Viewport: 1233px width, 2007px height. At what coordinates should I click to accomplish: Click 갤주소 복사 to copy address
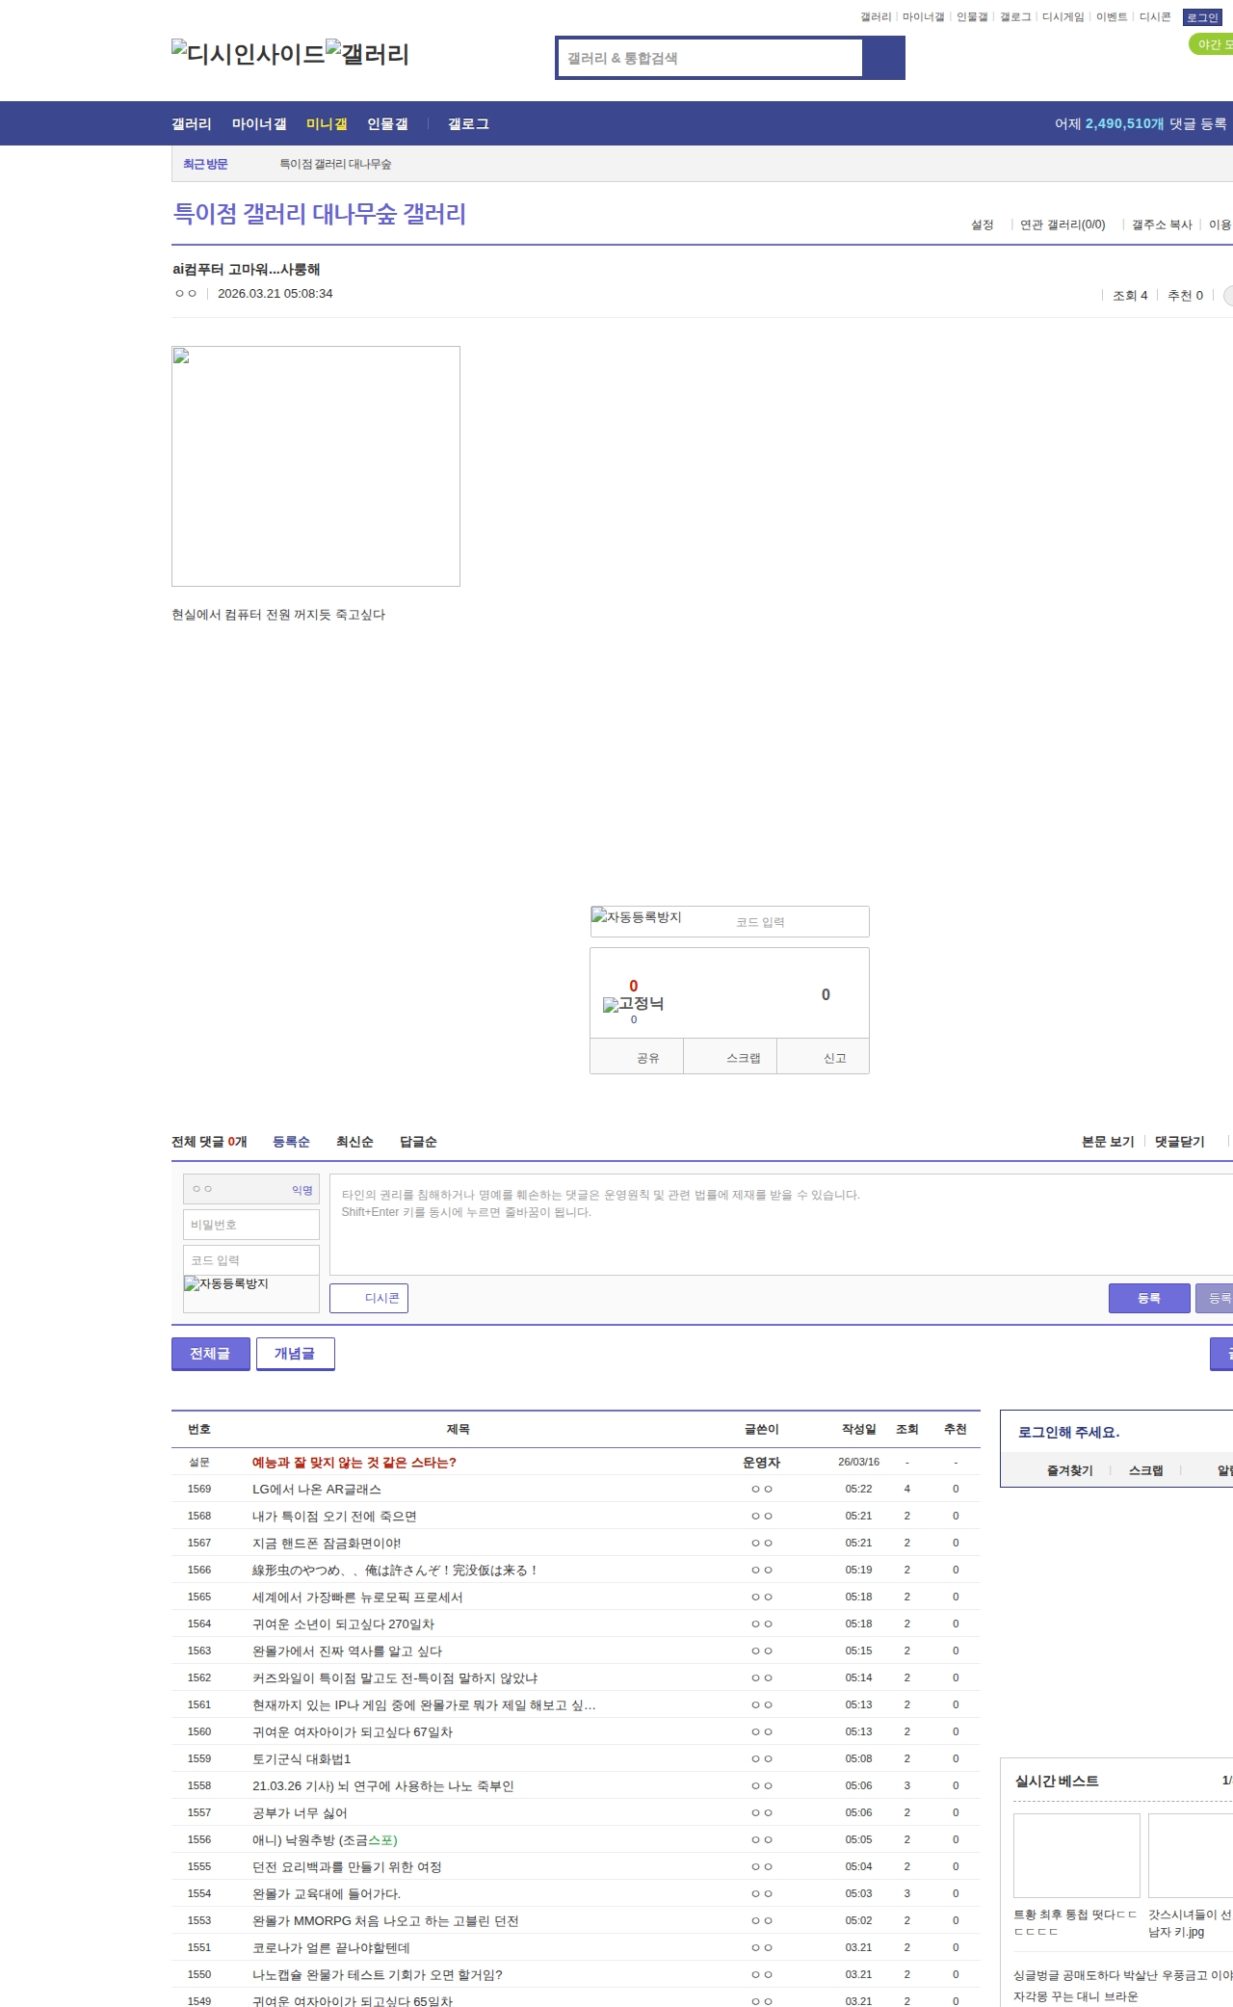[x=1162, y=224]
